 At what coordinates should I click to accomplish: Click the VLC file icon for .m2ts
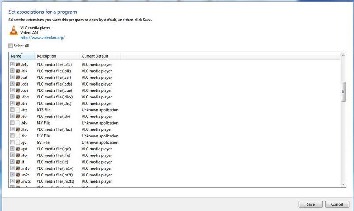coord(18,181)
